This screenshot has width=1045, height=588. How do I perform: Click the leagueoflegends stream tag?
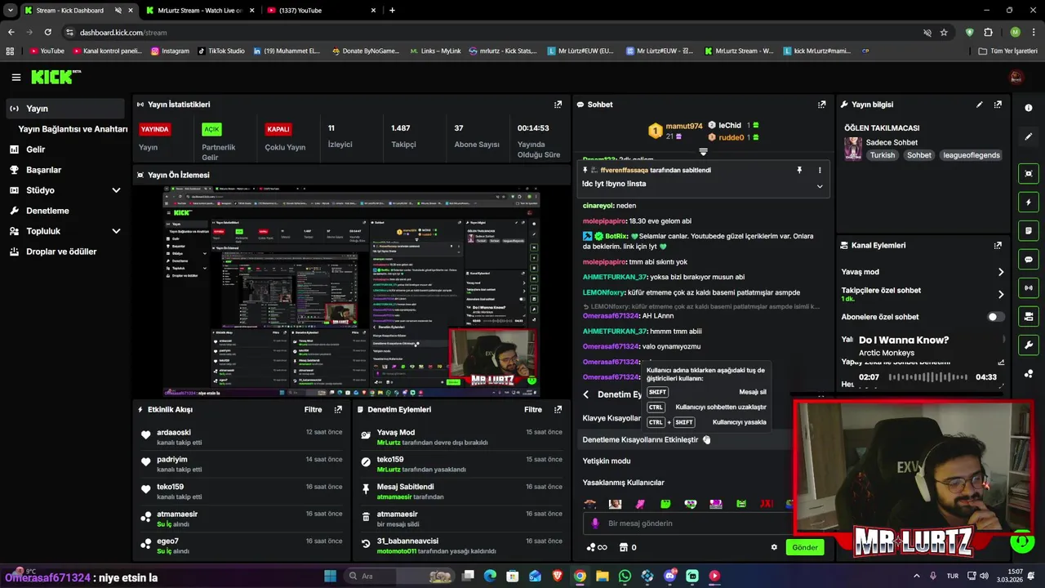click(x=972, y=155)
